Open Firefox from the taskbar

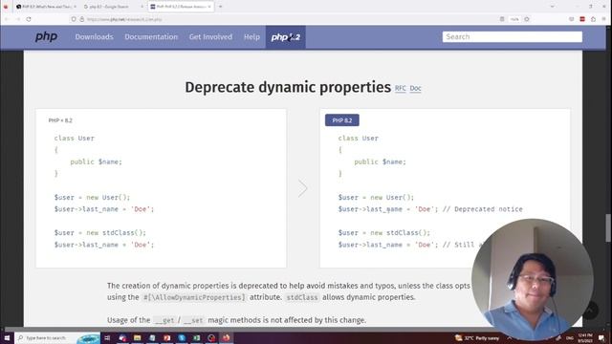227,337
